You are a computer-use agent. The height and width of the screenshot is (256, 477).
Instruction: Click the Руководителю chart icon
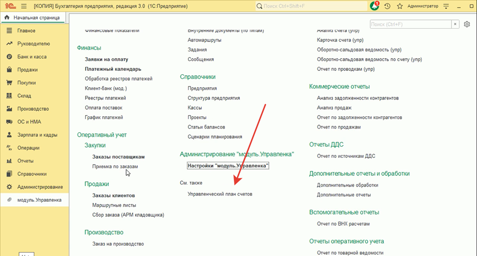9,43
